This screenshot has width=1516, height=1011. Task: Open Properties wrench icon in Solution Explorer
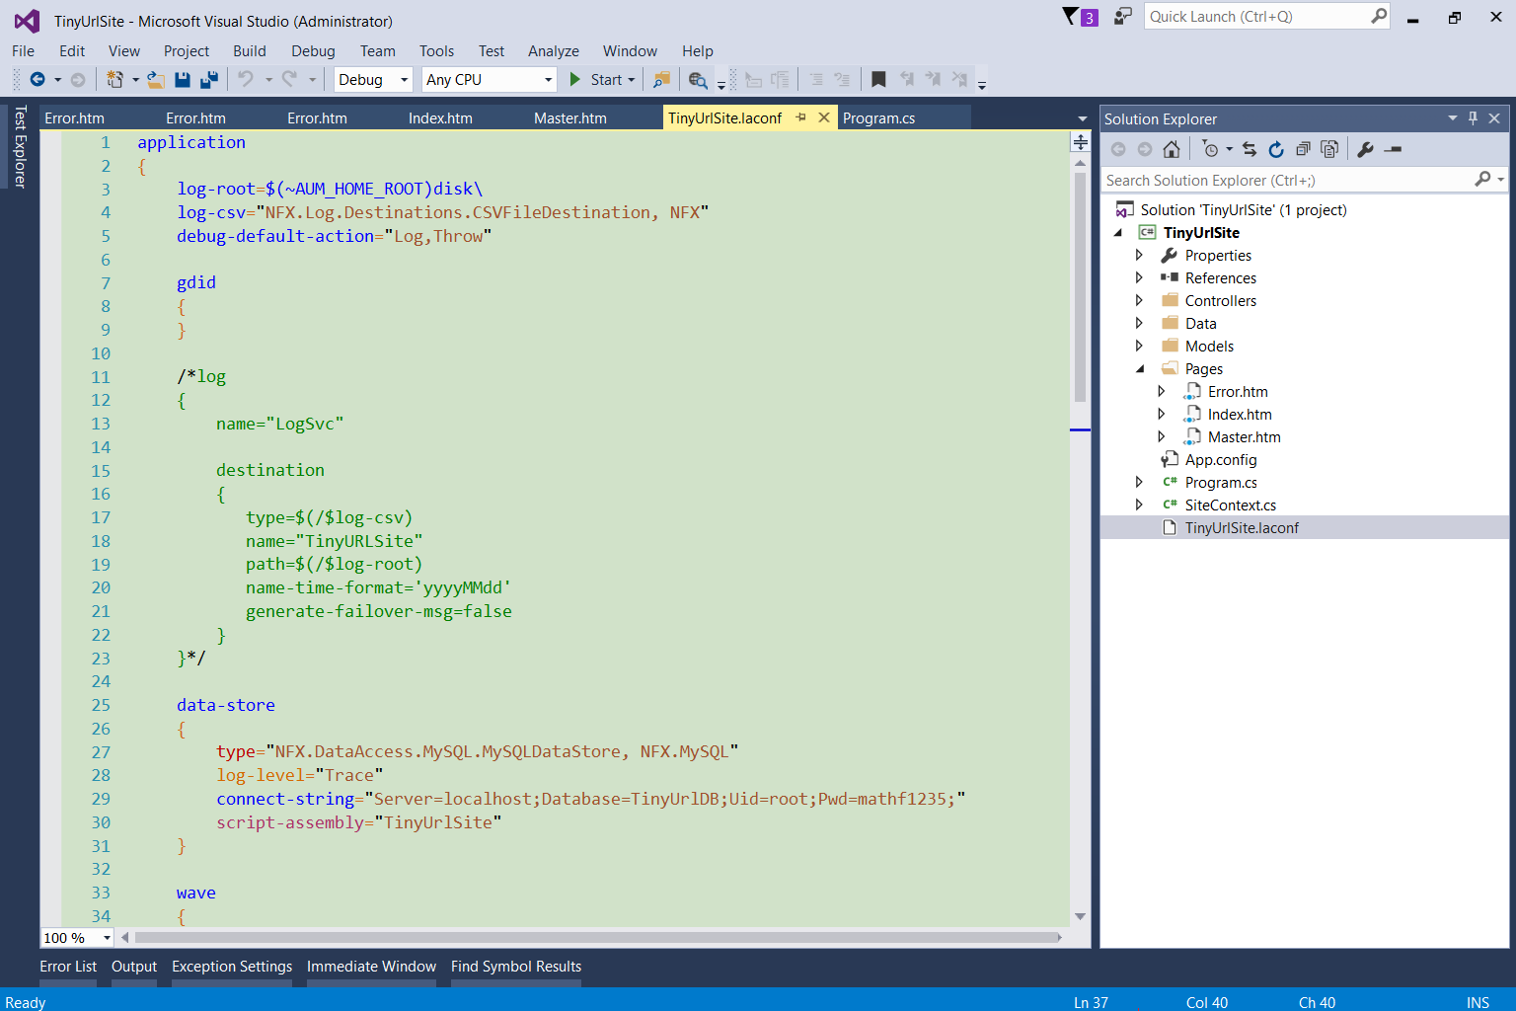[x=1366, y=149]
